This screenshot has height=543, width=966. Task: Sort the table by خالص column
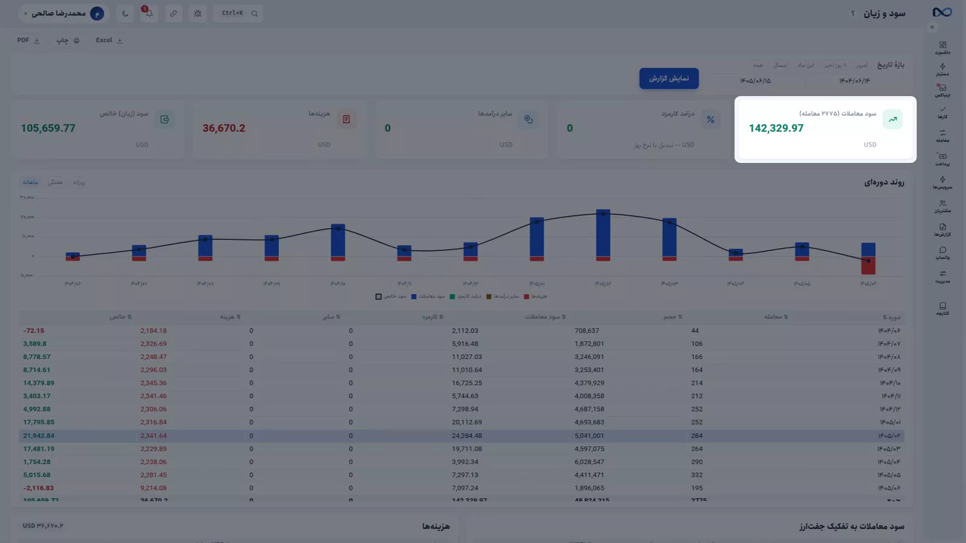(x=120, y=317)
